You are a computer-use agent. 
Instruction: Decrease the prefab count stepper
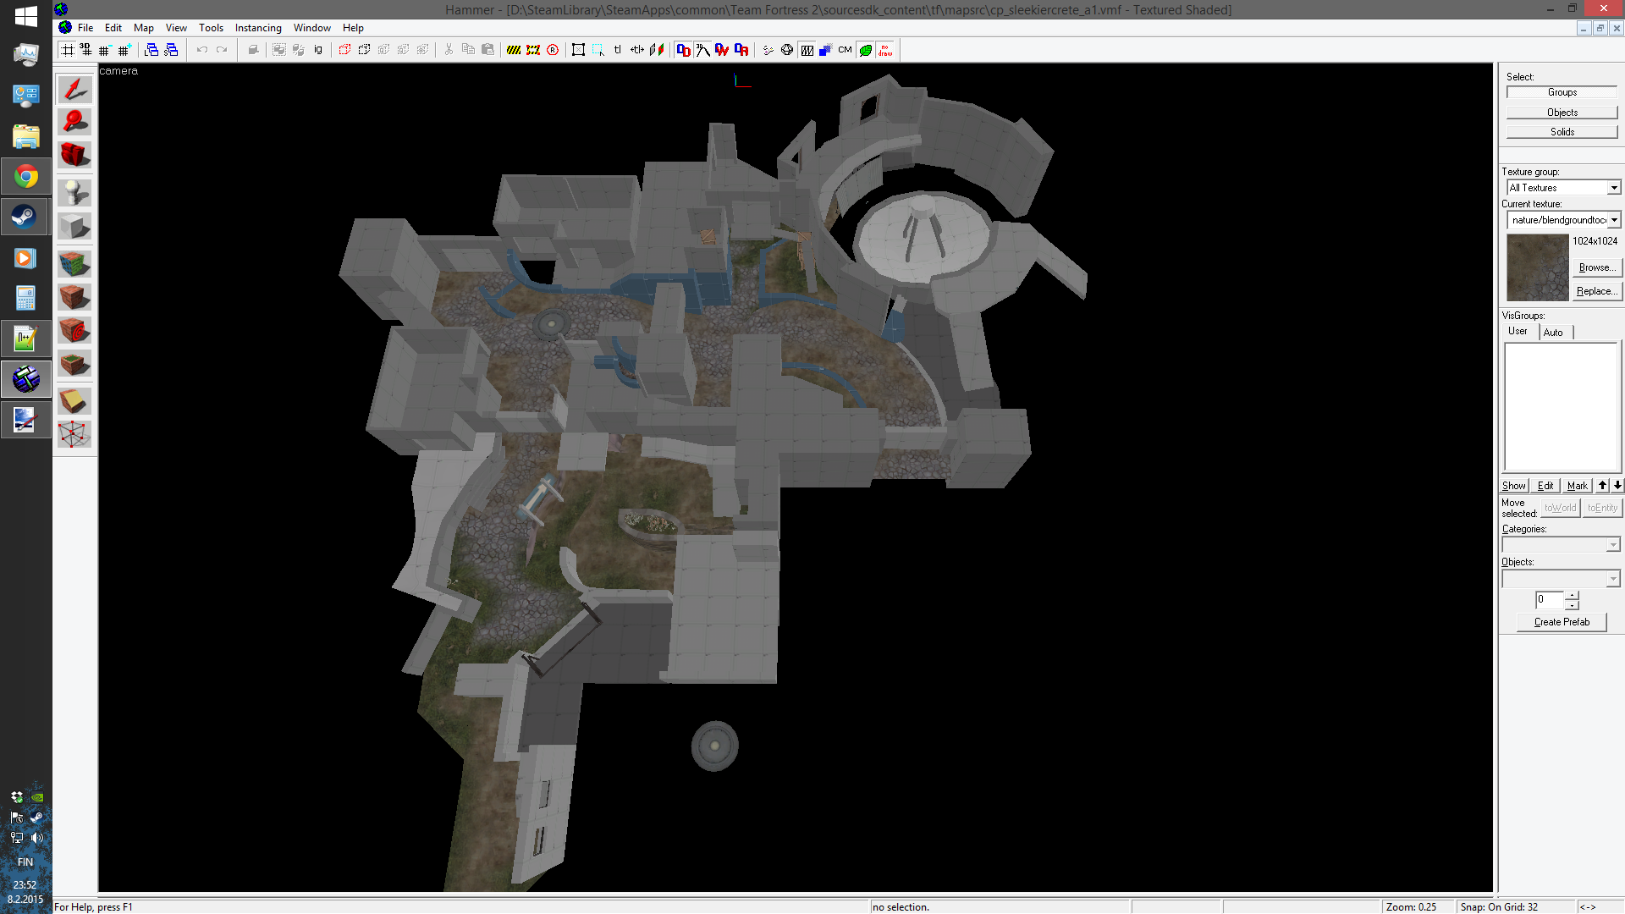pyautogui.click(x=1572, y=605)
